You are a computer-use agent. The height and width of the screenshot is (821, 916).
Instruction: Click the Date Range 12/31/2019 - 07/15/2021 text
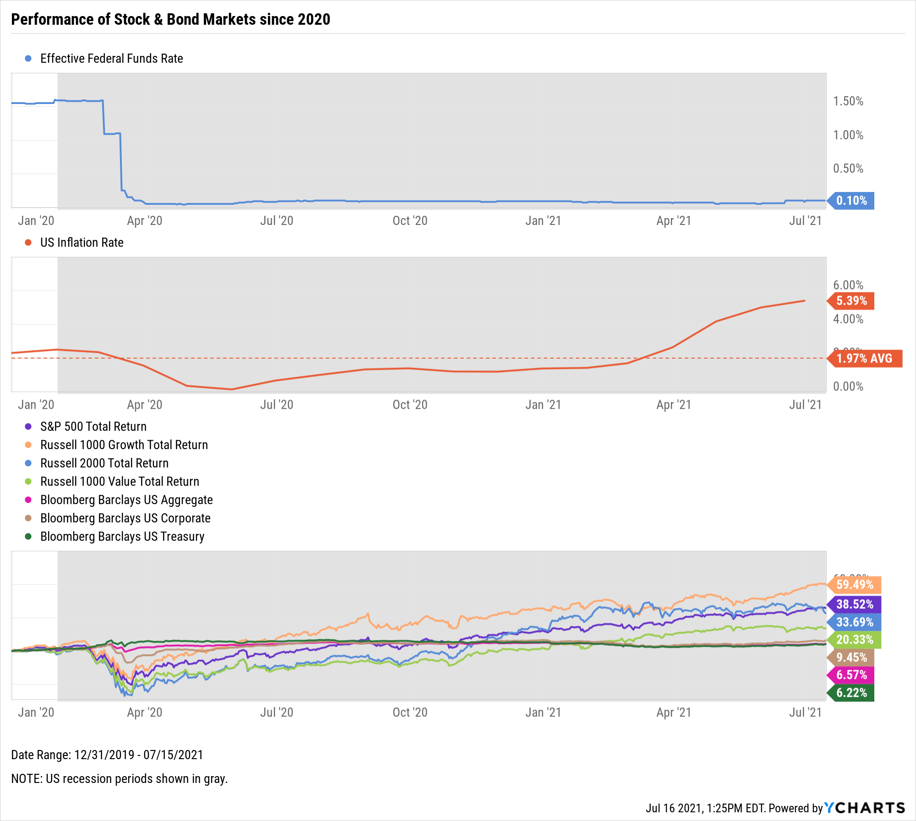107,755
